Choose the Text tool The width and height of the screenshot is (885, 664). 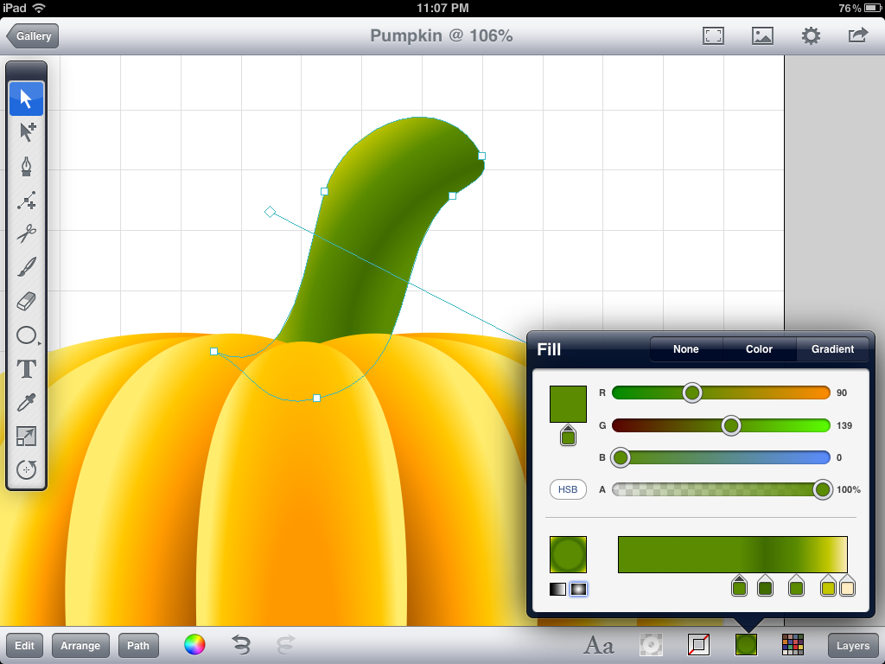(x=27, y=369)
